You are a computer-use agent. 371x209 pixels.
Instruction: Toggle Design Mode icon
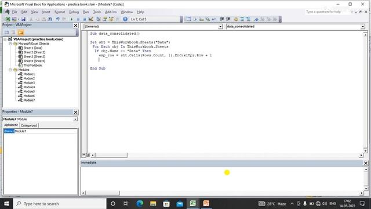[x=91, y=19]
